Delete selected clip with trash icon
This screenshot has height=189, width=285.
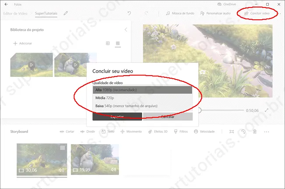click(x=255, y=131)
